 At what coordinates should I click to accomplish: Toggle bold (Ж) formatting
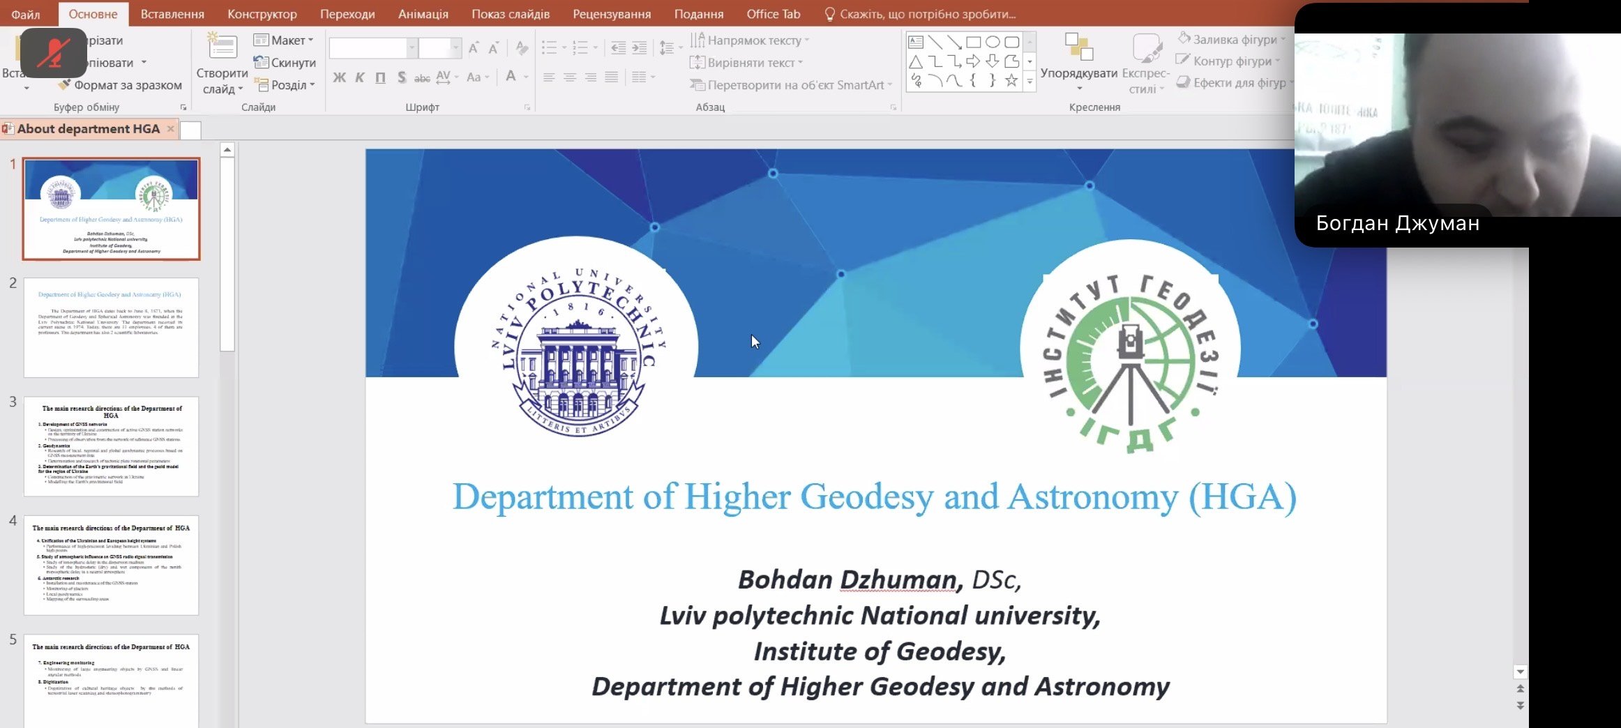coord(339,77)
